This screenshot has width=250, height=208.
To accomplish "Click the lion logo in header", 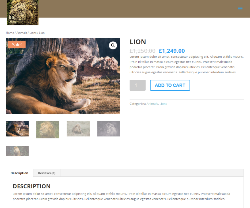I will pyautogui.click(x=23, y=13).
